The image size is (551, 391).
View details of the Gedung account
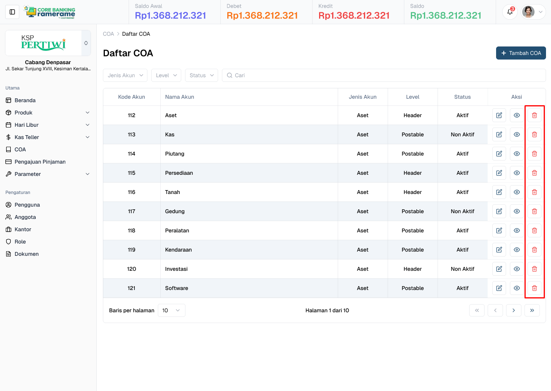(516, 211)
